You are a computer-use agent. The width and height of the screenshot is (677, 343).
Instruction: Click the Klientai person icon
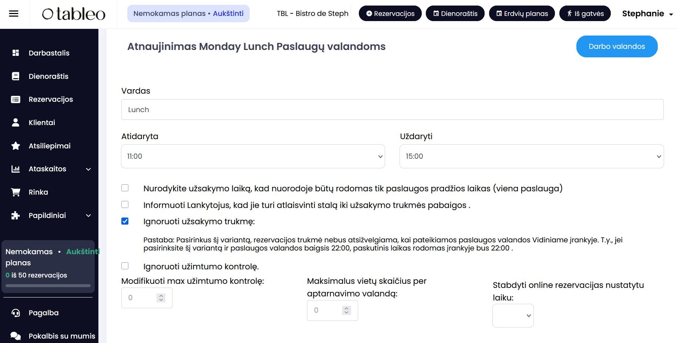tap(16, 122)
